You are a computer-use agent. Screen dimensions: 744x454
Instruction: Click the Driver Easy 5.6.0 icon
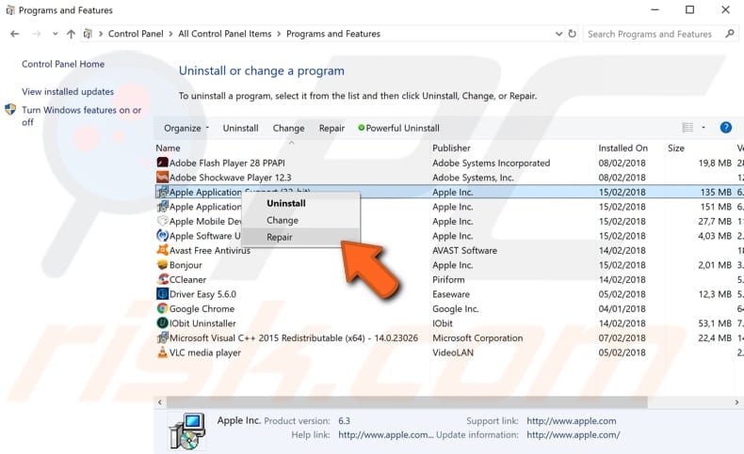[162, 294]
